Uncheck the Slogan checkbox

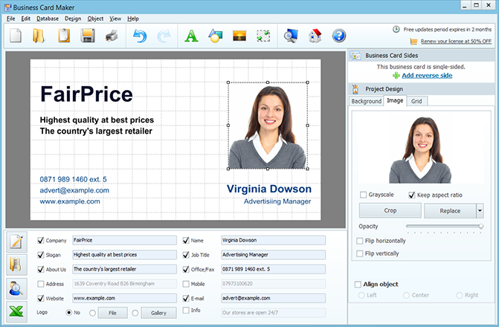pos(40,255)
